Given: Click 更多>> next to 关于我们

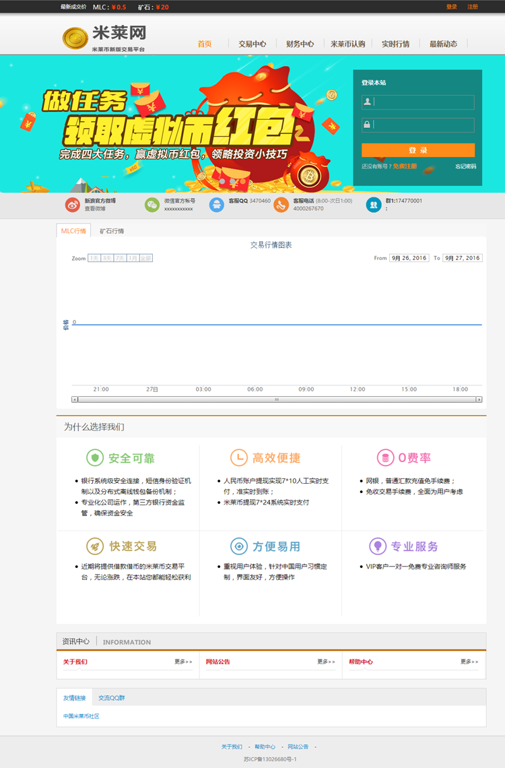Looking at the screenshot, I should coord(184,662).
